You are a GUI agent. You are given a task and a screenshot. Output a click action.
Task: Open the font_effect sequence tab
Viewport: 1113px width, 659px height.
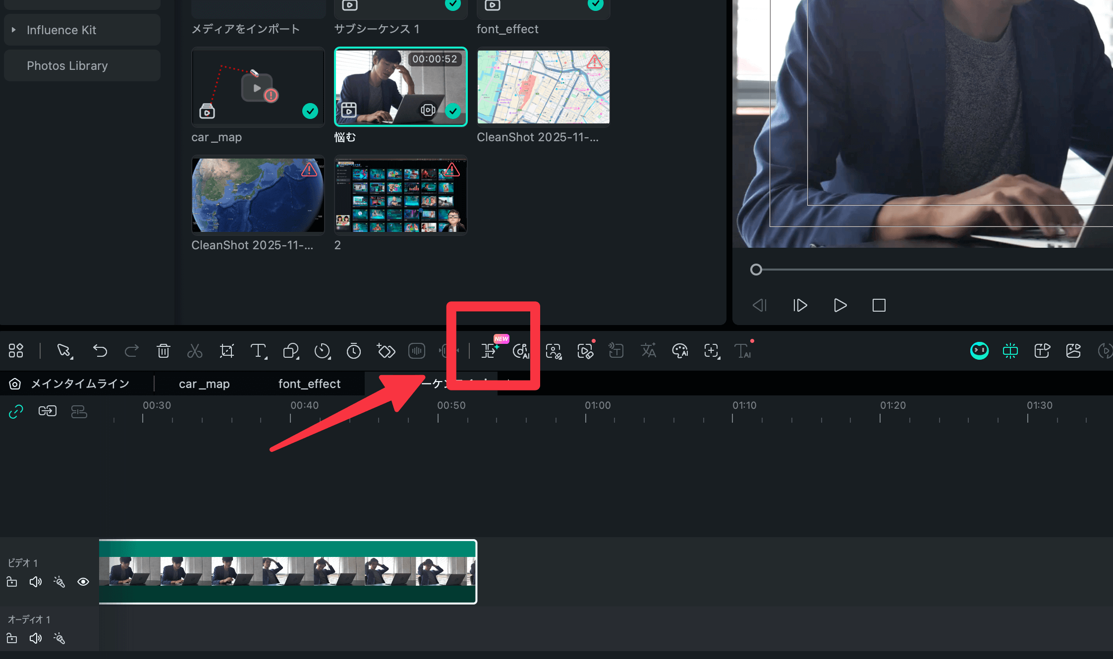point(309,384)
